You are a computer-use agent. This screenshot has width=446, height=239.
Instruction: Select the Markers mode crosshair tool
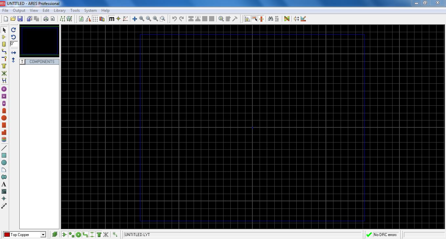click(4, 199)
